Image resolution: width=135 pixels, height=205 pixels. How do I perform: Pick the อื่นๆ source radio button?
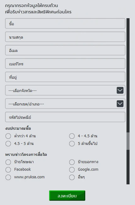point(72,177)
